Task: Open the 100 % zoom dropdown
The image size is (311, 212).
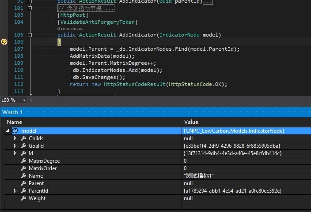Action: tap(24, 100)
